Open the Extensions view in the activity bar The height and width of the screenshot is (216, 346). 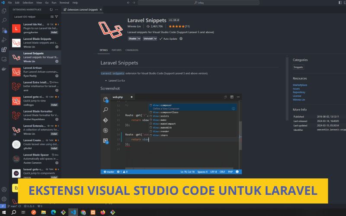pyautogui.click(x=4, y=50)
